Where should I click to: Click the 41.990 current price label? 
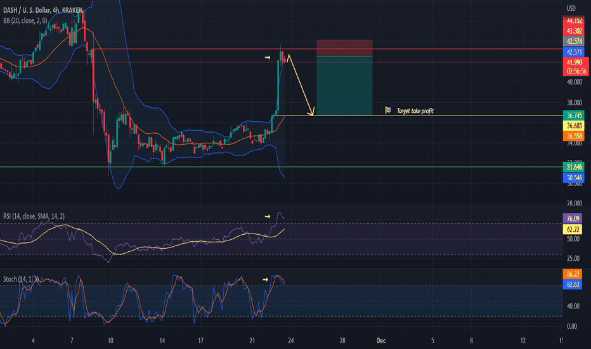(x=575, y=62)
